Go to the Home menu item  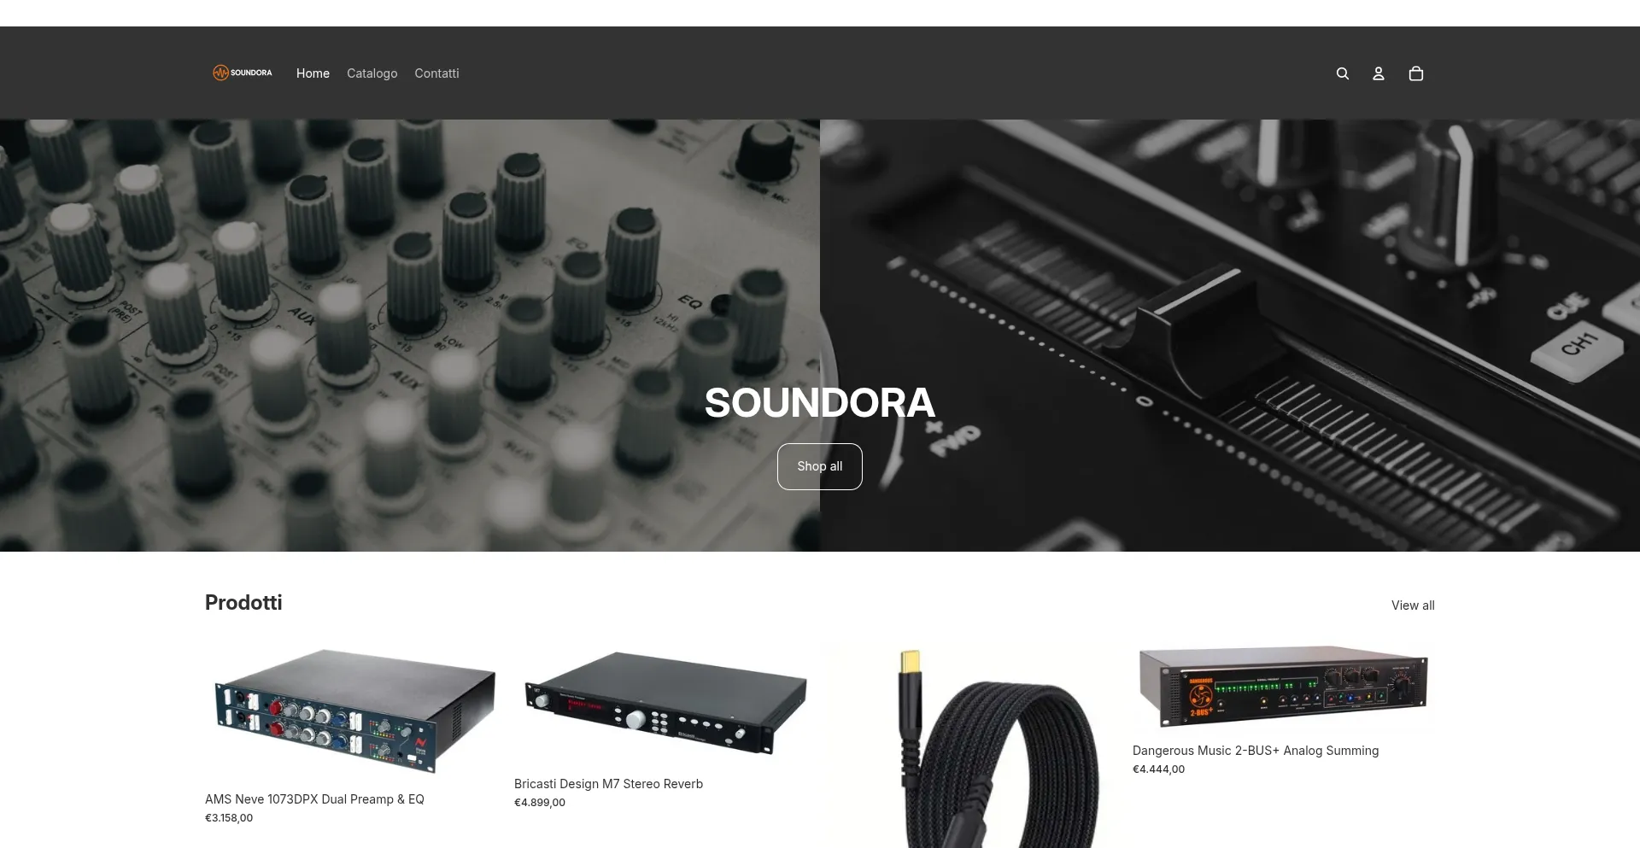click(x=313, y=73)
